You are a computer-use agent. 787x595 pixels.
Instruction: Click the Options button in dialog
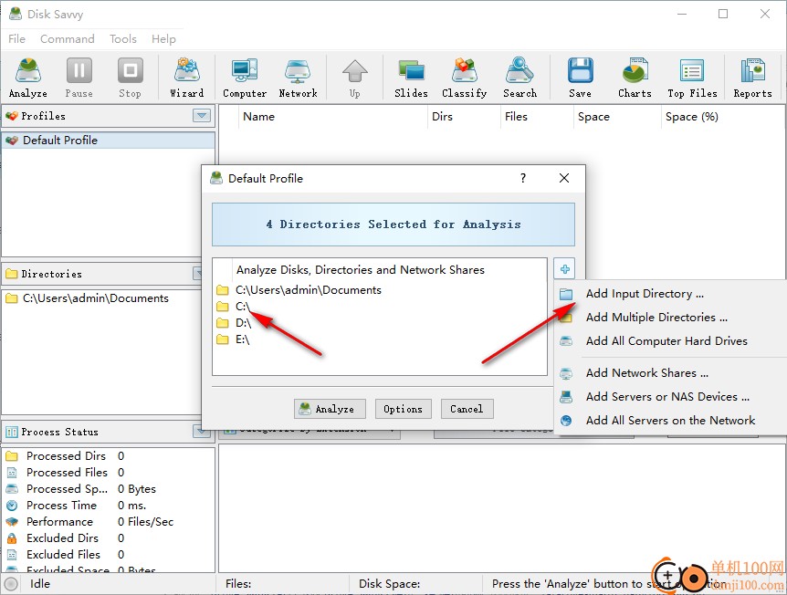tap(403, 409)
